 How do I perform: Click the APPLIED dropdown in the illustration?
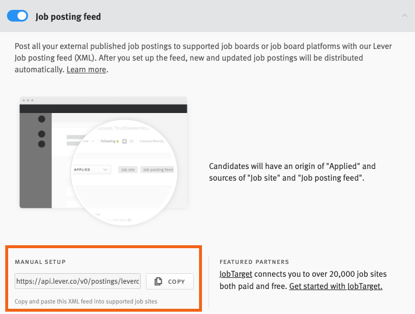coord(91,170)
